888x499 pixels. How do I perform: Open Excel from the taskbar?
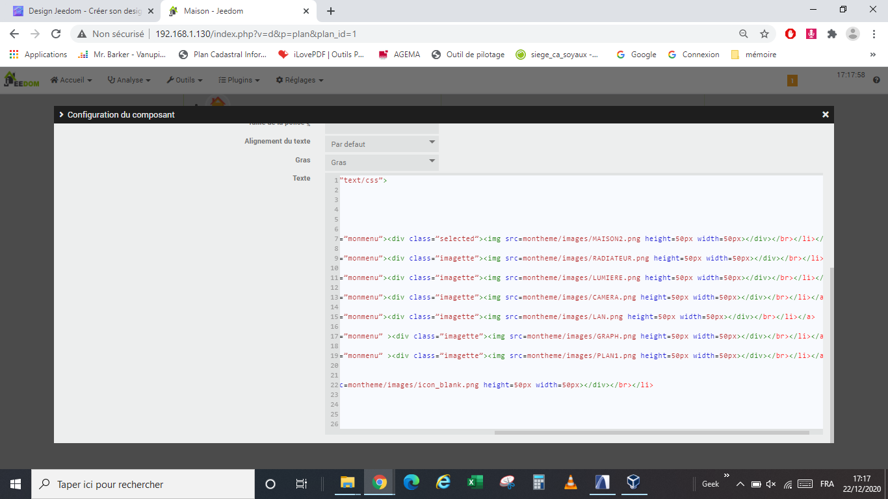coord(475,483)
